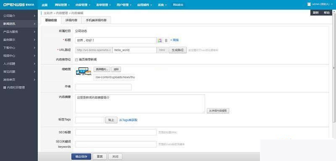Viewport: 336px width, 161px height.
Task: Switch to the 基础信息 tab
Action: pos(51,20)
